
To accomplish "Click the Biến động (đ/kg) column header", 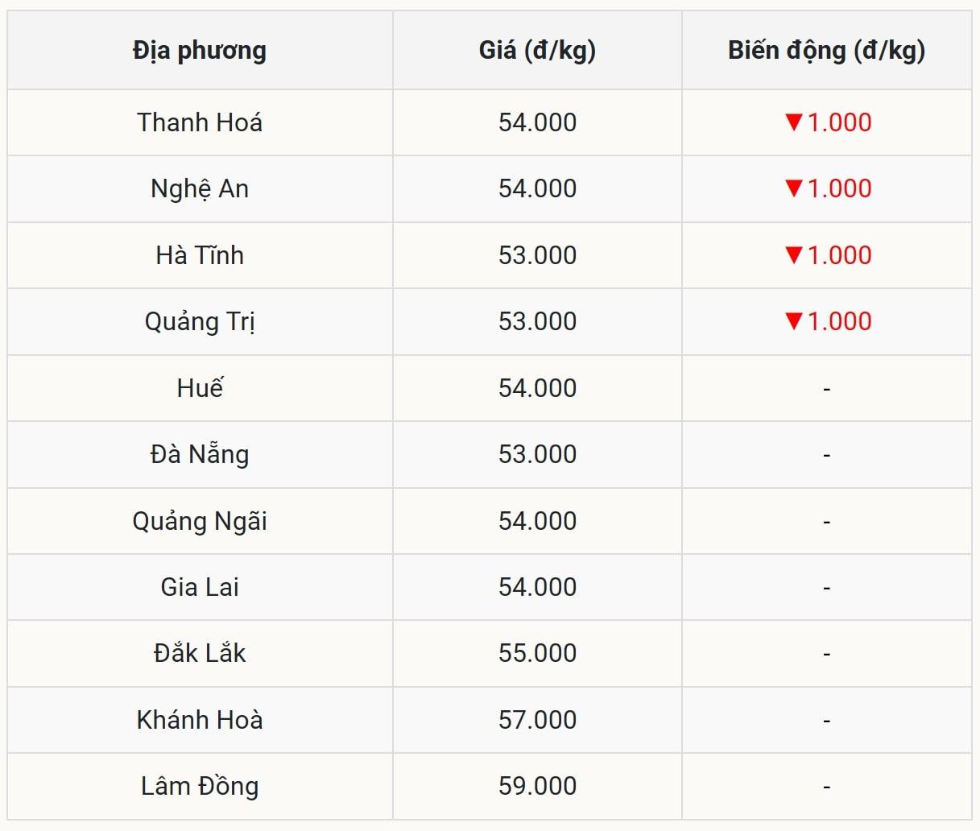I will 826,50.
